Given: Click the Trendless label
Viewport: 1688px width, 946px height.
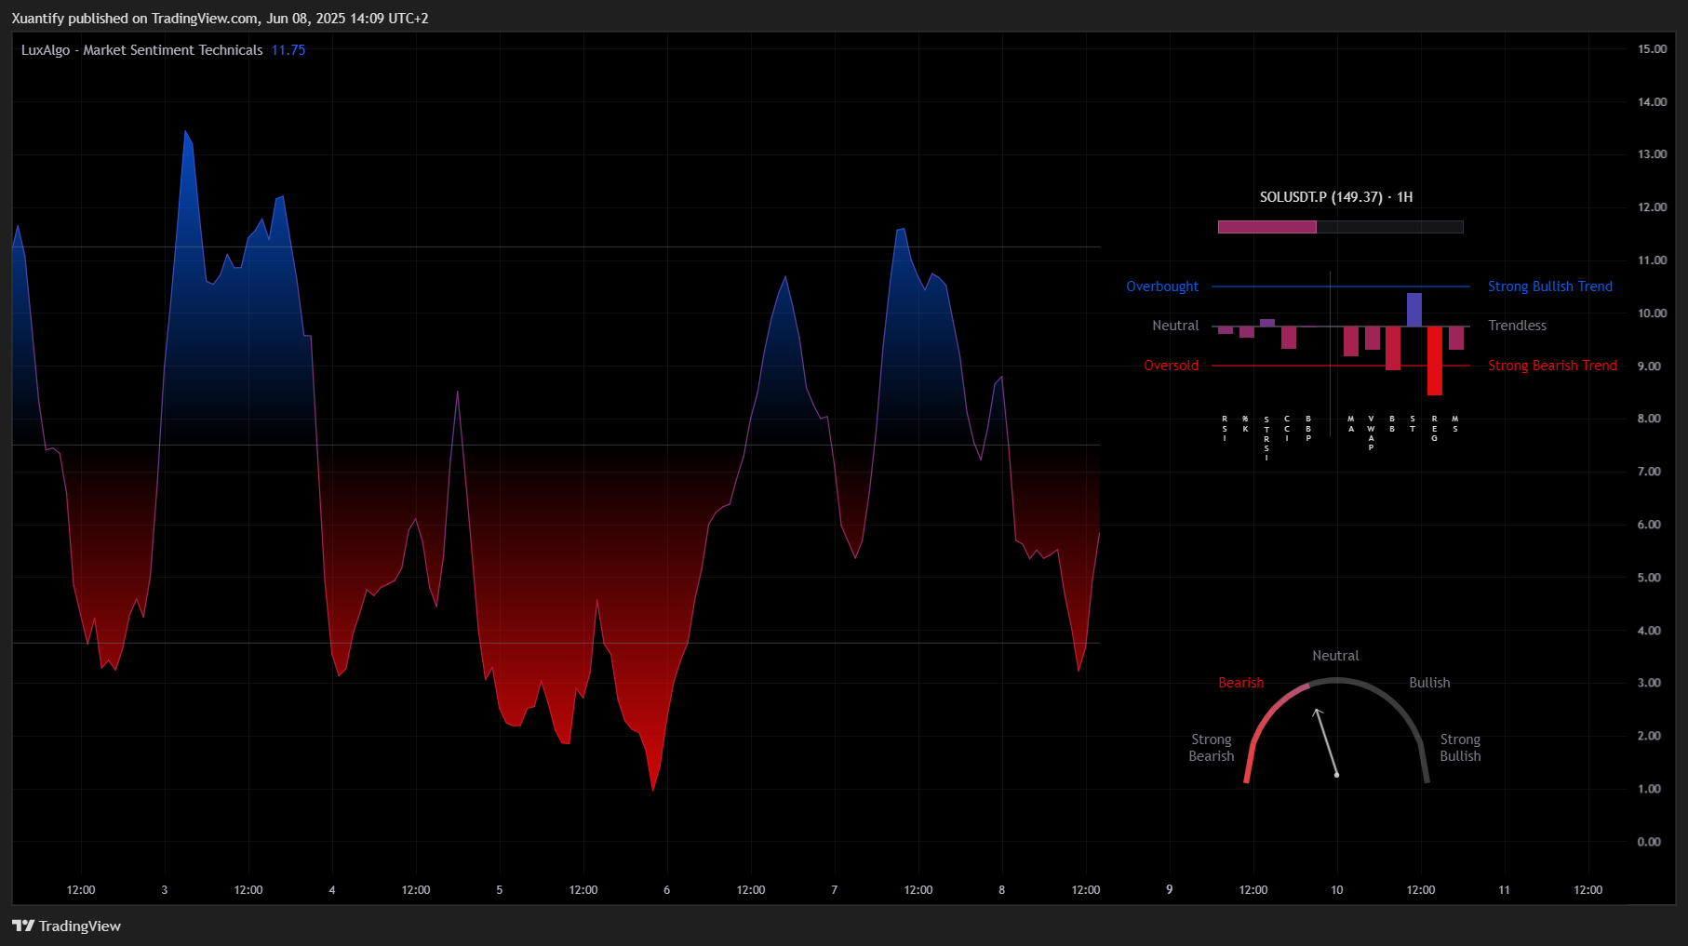Looking at the screenshot, I should pos(1517,326).
